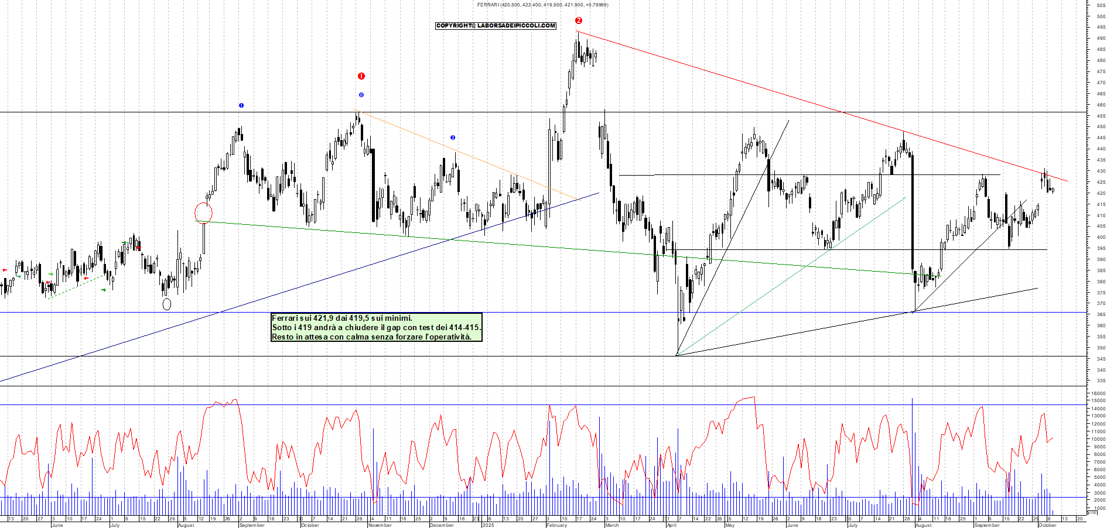Click the copyright LABORSADEIPICCOLI.COM label
The height and width of the screenshot is (528, 1107).
click(496, 26)
